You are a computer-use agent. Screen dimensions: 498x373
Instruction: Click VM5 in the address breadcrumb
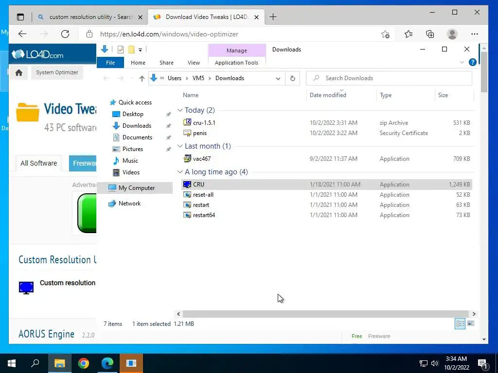[x=198, y=78]
